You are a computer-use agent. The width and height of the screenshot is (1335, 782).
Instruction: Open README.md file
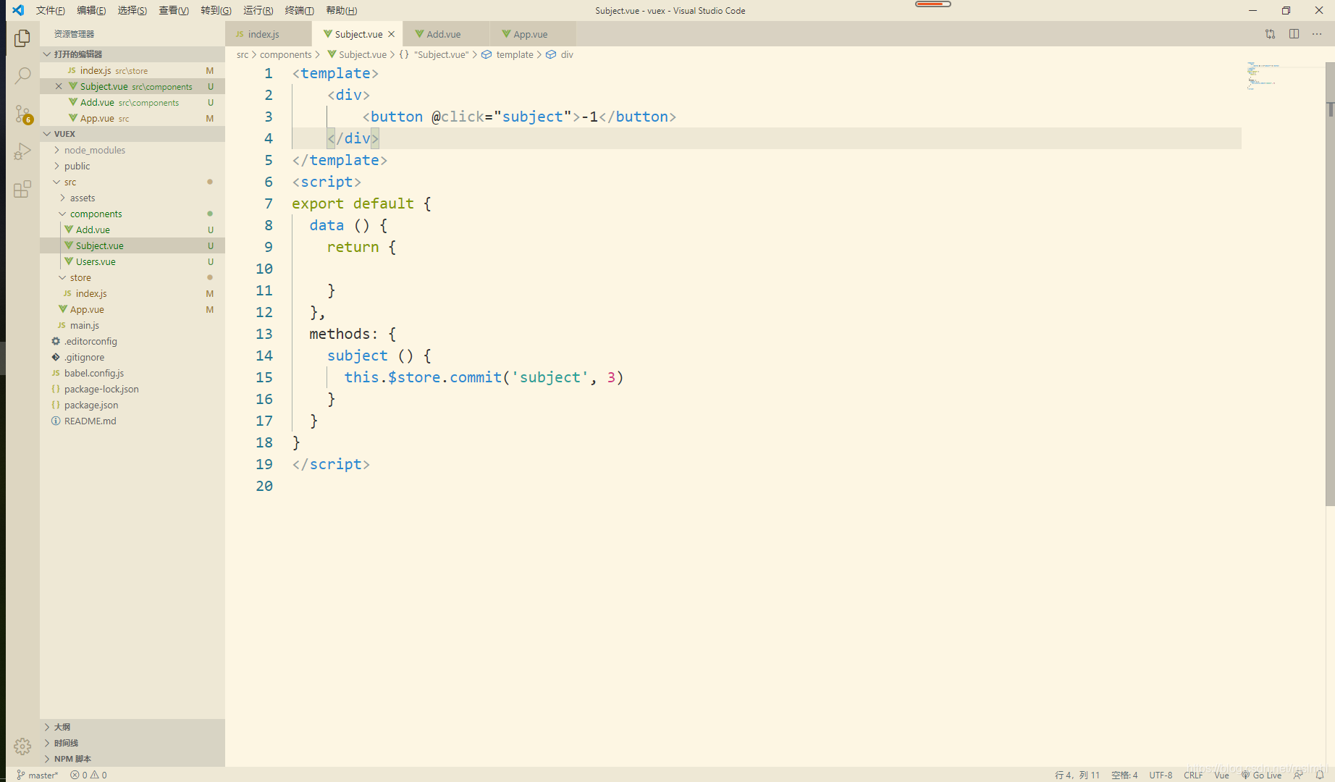[x=132, y=421]
